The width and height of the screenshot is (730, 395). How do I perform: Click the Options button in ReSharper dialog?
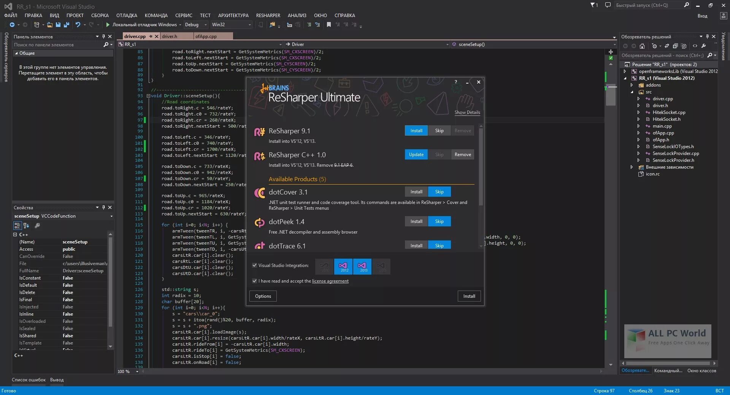point(263,296)
